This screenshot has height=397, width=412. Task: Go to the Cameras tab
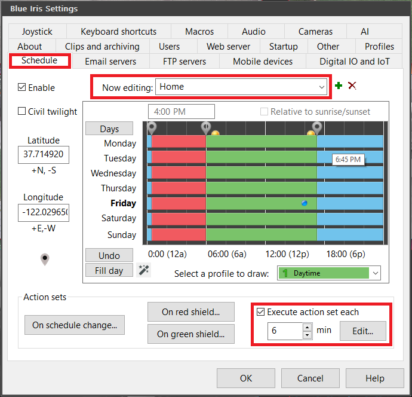click(315, 32)
